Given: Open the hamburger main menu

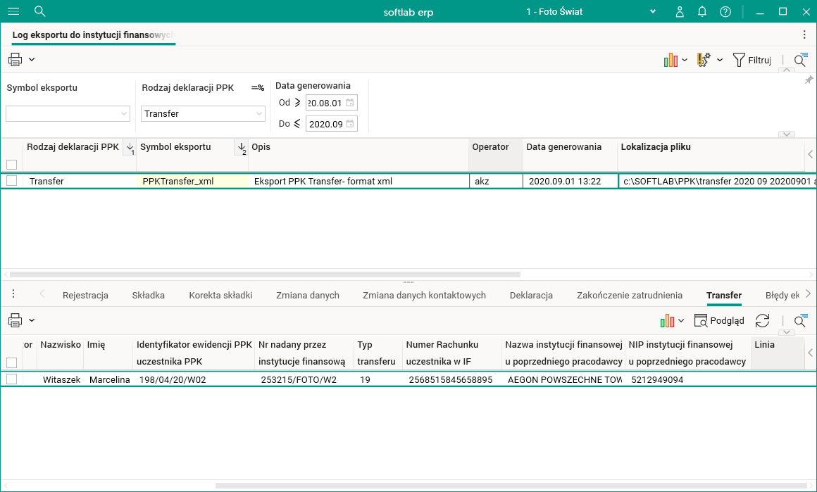Looking at the screenshot, I should 13,11.
